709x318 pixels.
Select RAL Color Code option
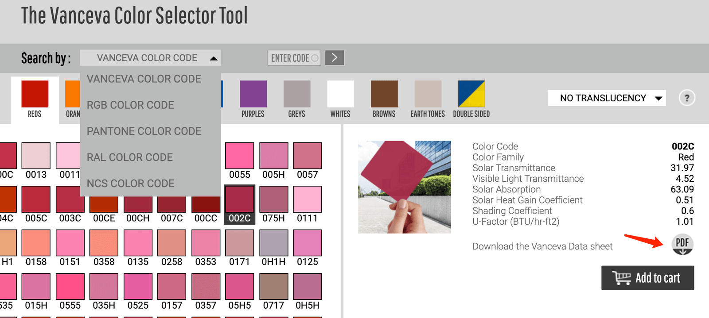click(x=130, y=157)
